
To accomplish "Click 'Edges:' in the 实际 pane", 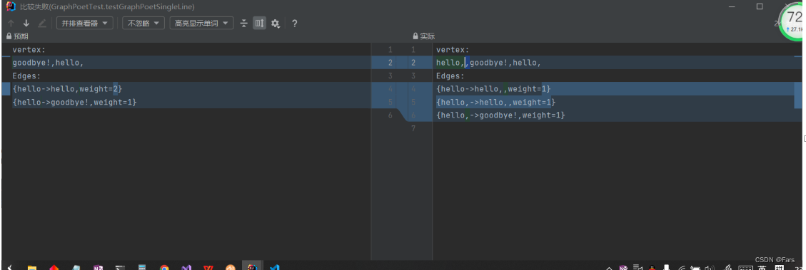I will (x=450, y=76).
